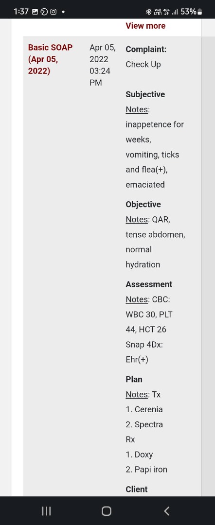Tap the battery indicator icon
Viewport: 215px width, 525px height.
coord(200,12)
